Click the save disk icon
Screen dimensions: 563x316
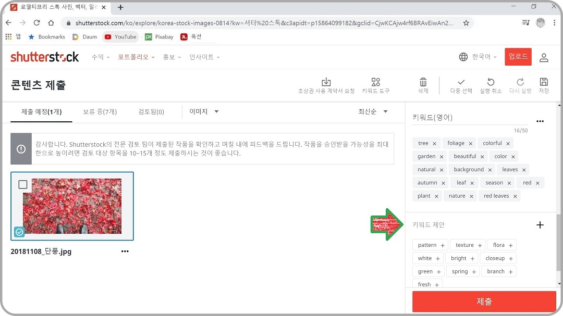point(544,82)
